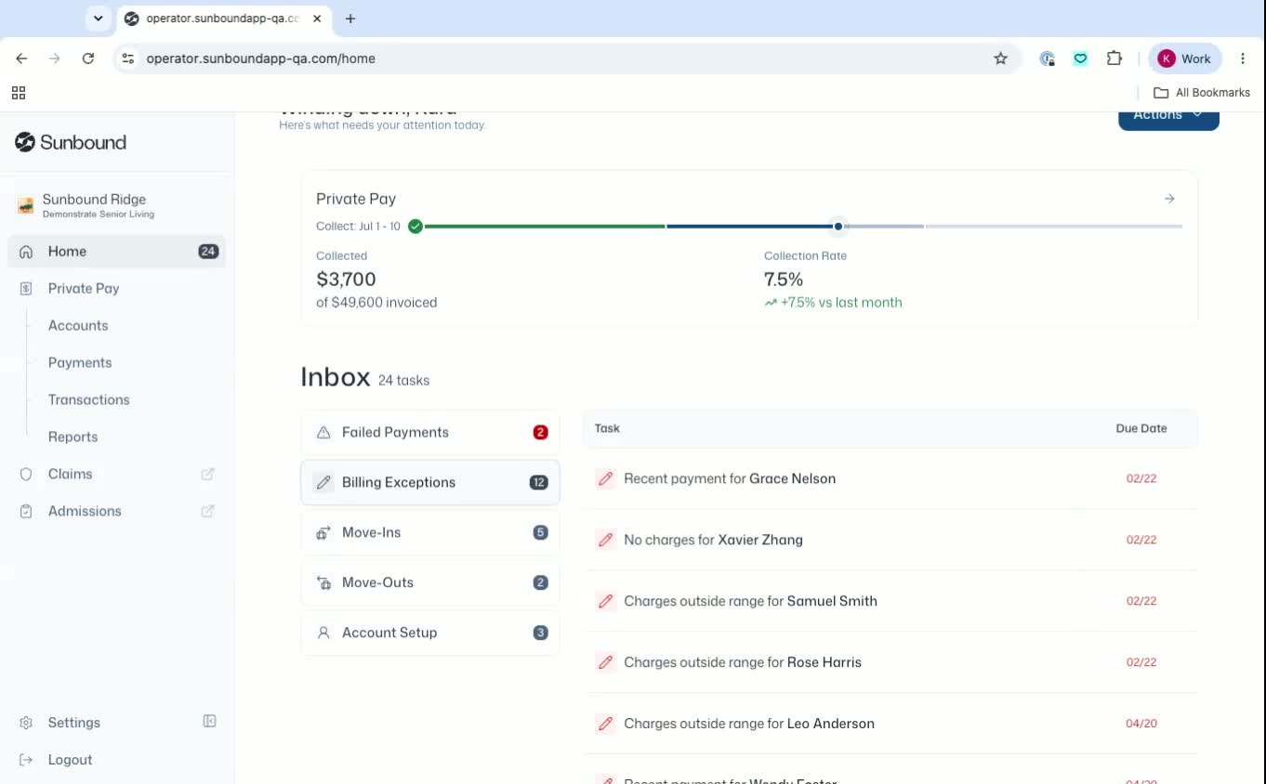
Task: Click Logout in the sidebar
Action: (x=71, y=760)
